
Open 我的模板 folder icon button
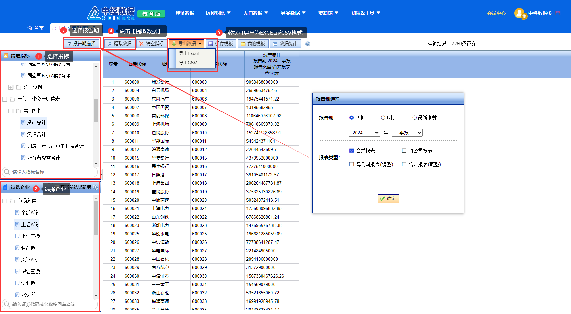click(243, 44)
